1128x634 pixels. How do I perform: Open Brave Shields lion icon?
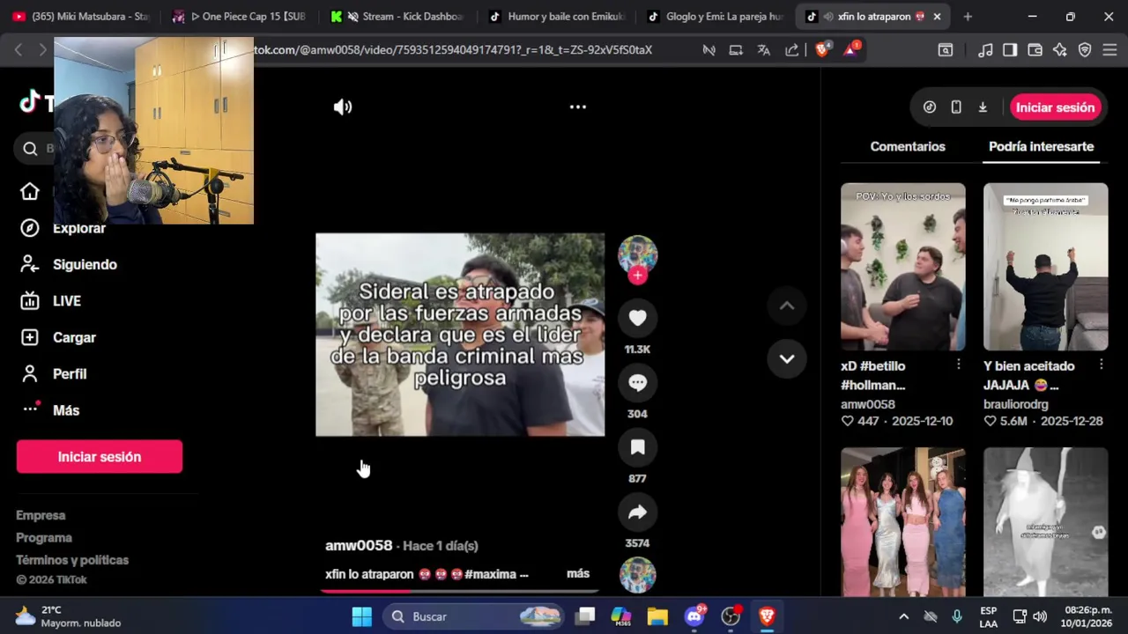tap(822, 50)
